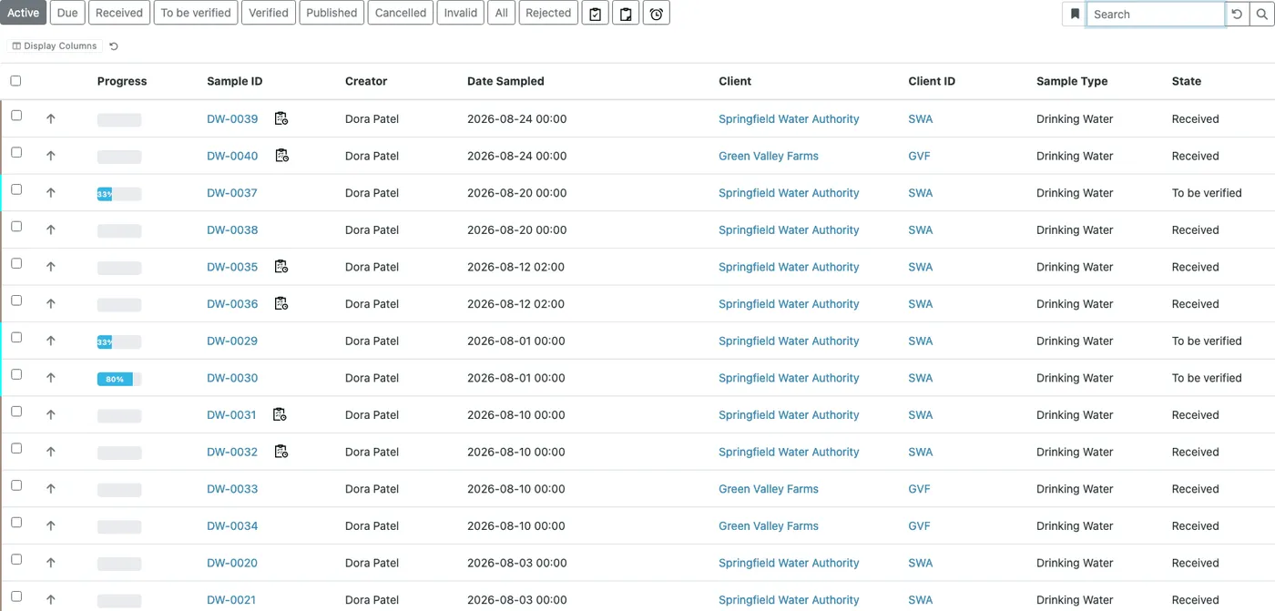
Task: Click the up-arrow icon in DW-0038 row
Action: coord(51,229)
